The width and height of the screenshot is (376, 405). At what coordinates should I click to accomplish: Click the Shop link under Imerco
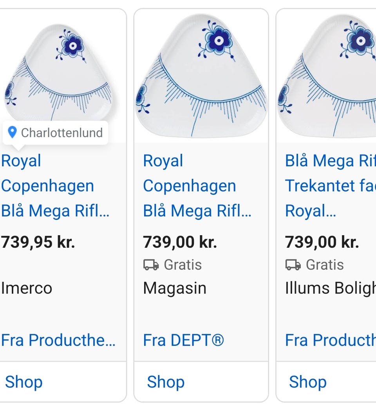click(23, 382)
